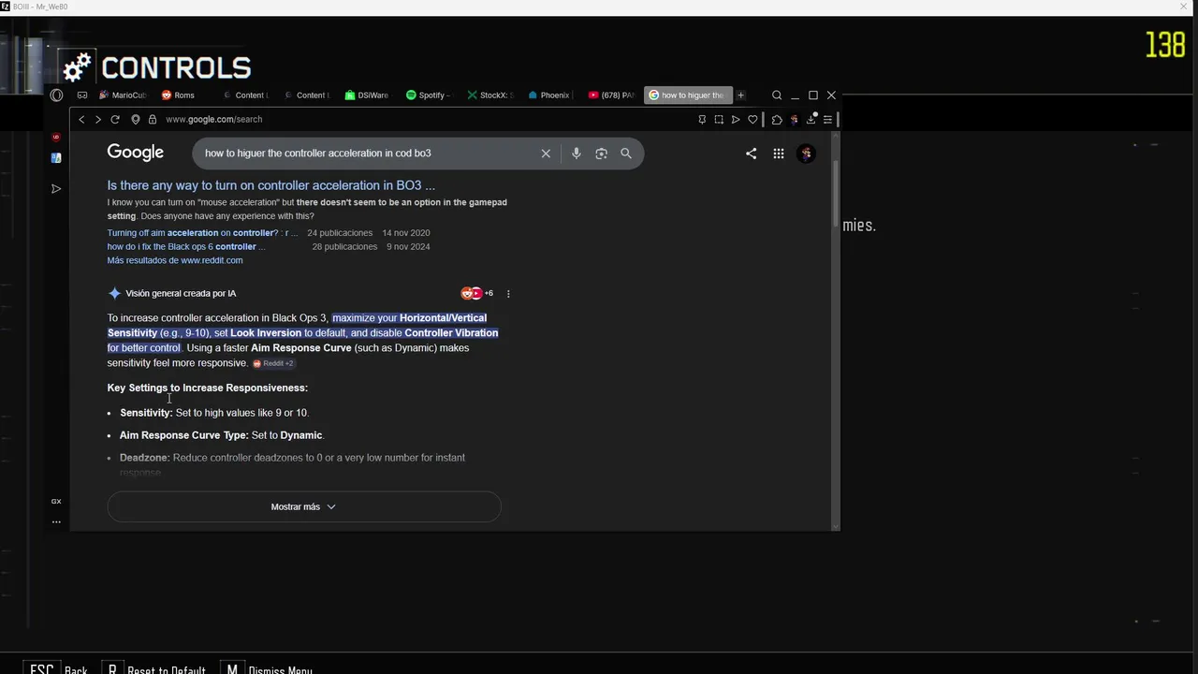Open sidebar three-dots more options
This screenshot has width=1198, height=674.
56,521
